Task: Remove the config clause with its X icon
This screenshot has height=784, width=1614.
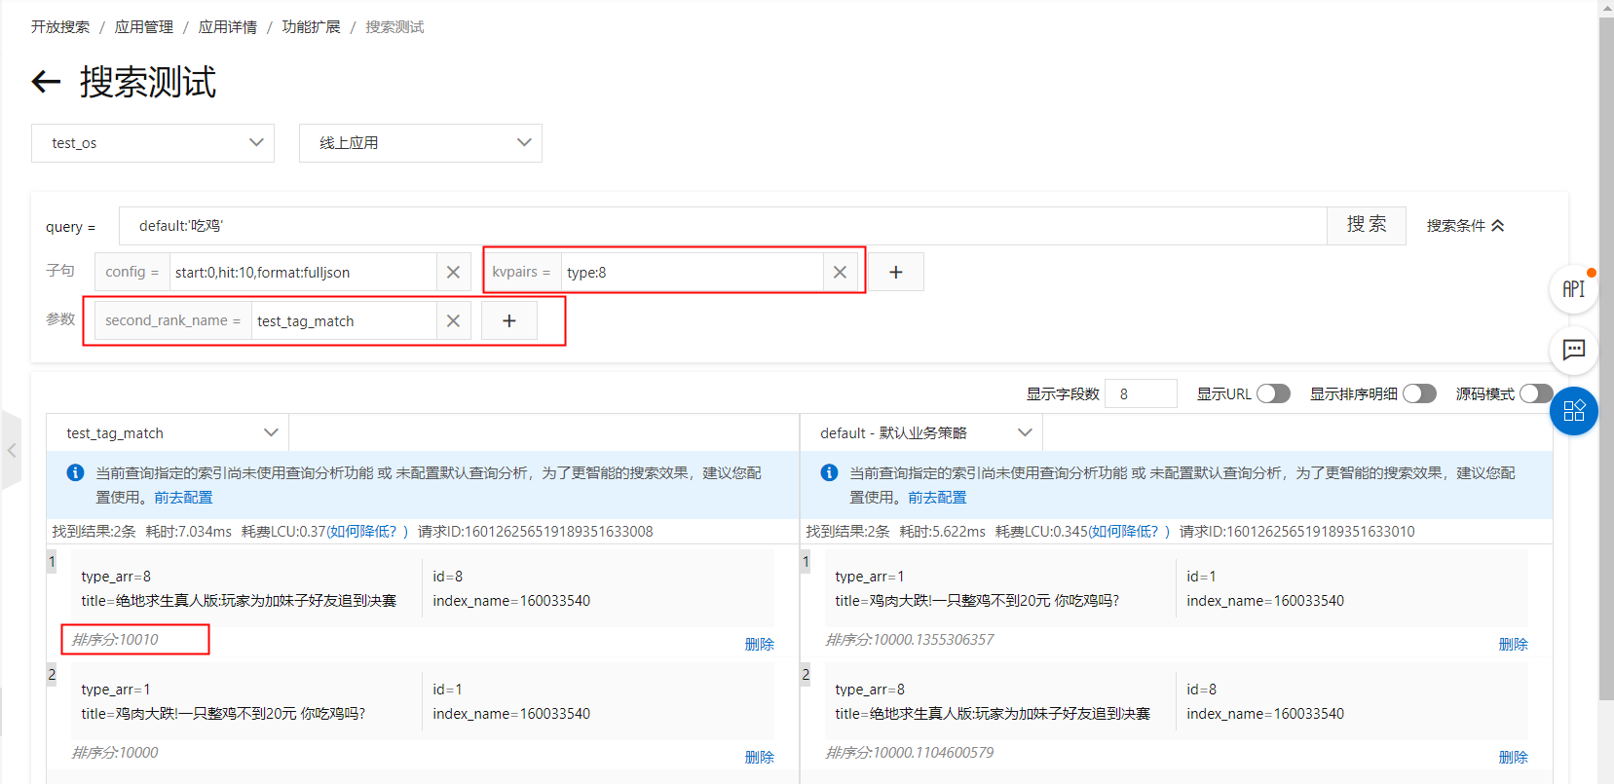Action: (x=453, y=273)
